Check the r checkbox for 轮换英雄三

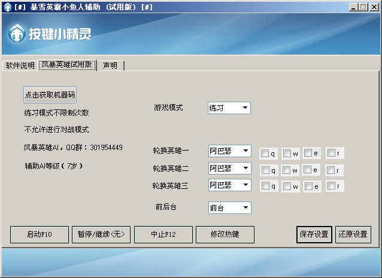[x=331, y=187]
